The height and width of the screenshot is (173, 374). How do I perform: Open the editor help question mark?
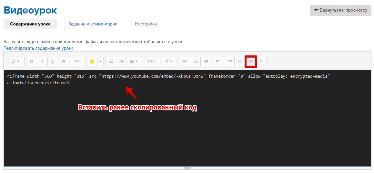[x=261, y=62]
